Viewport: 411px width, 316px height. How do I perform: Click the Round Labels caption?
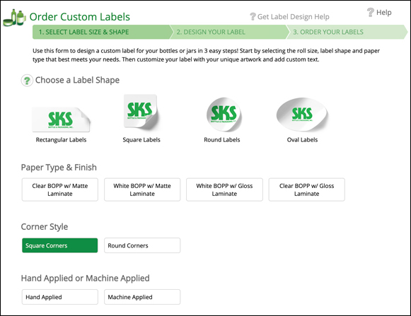click(x=222, y=140)
